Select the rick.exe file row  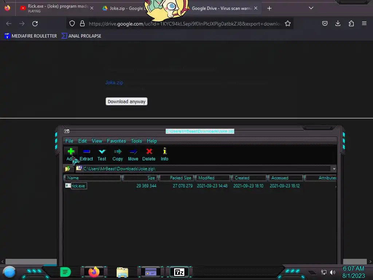200,186
